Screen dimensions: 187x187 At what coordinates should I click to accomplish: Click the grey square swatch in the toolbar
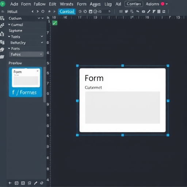pyautogui.click(x=159, y=12)
